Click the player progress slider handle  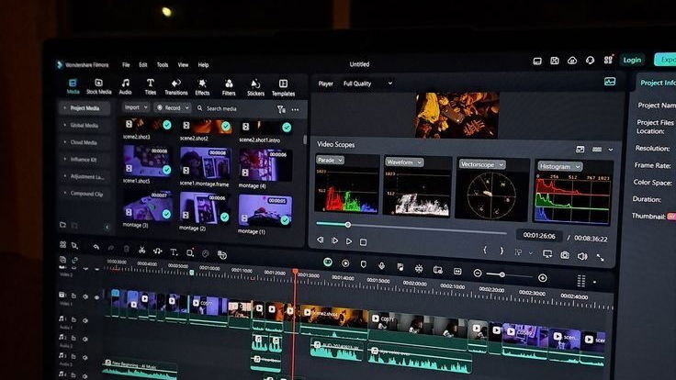point(347,225)
